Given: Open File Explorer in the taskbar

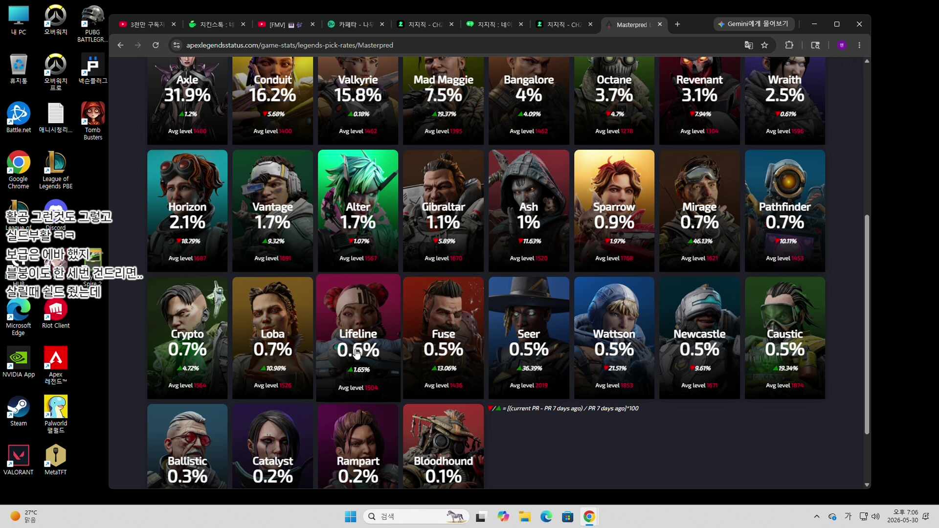Looking at the screenshot, I should [525, 516].
